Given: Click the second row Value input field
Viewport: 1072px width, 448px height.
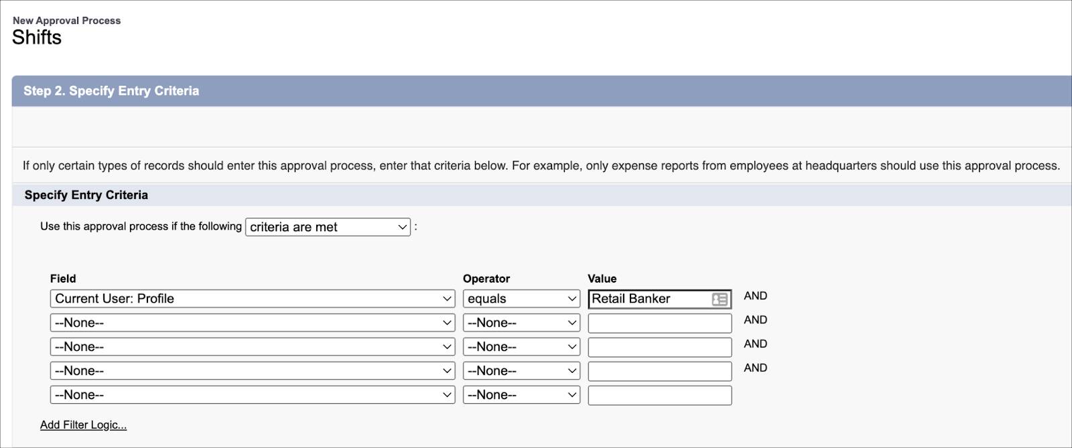Looking at the screenshot, I should pos(660,323).
